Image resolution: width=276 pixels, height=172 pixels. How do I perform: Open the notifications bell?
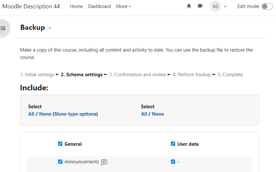[189, 6]
